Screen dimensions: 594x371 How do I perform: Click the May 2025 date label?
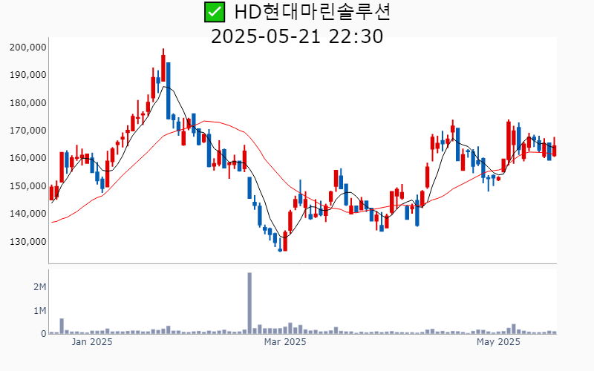point(498,342)
